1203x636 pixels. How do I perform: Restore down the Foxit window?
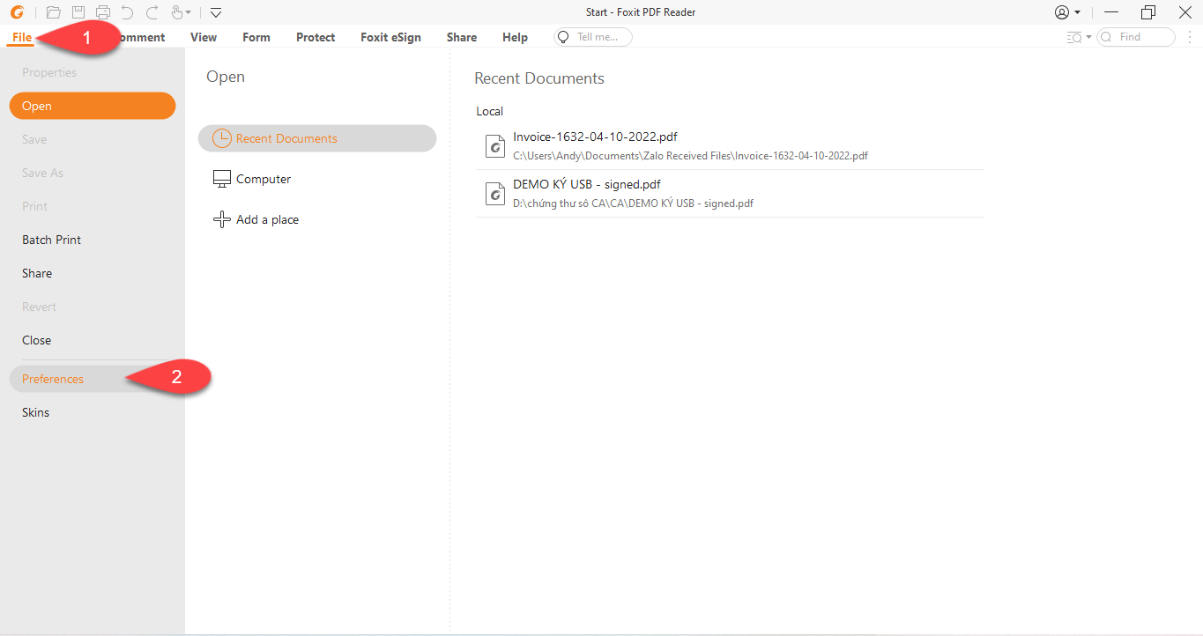point(1147,12)
